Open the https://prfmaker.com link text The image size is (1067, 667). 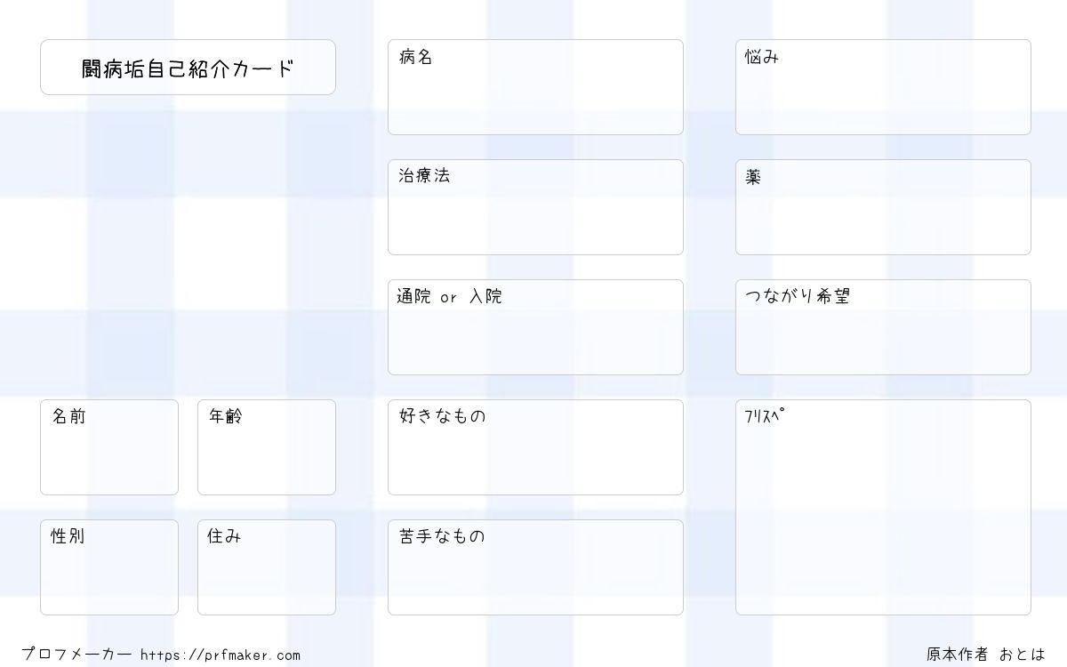tap(221, 655)
